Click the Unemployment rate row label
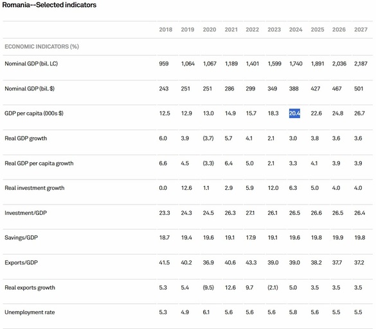 [30, 312]
